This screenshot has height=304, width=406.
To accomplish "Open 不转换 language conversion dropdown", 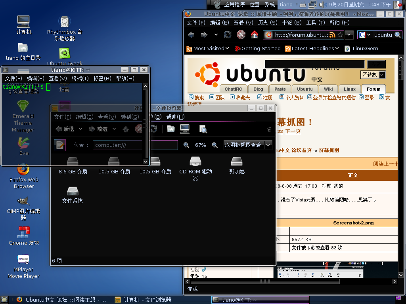I will [373, 75].
